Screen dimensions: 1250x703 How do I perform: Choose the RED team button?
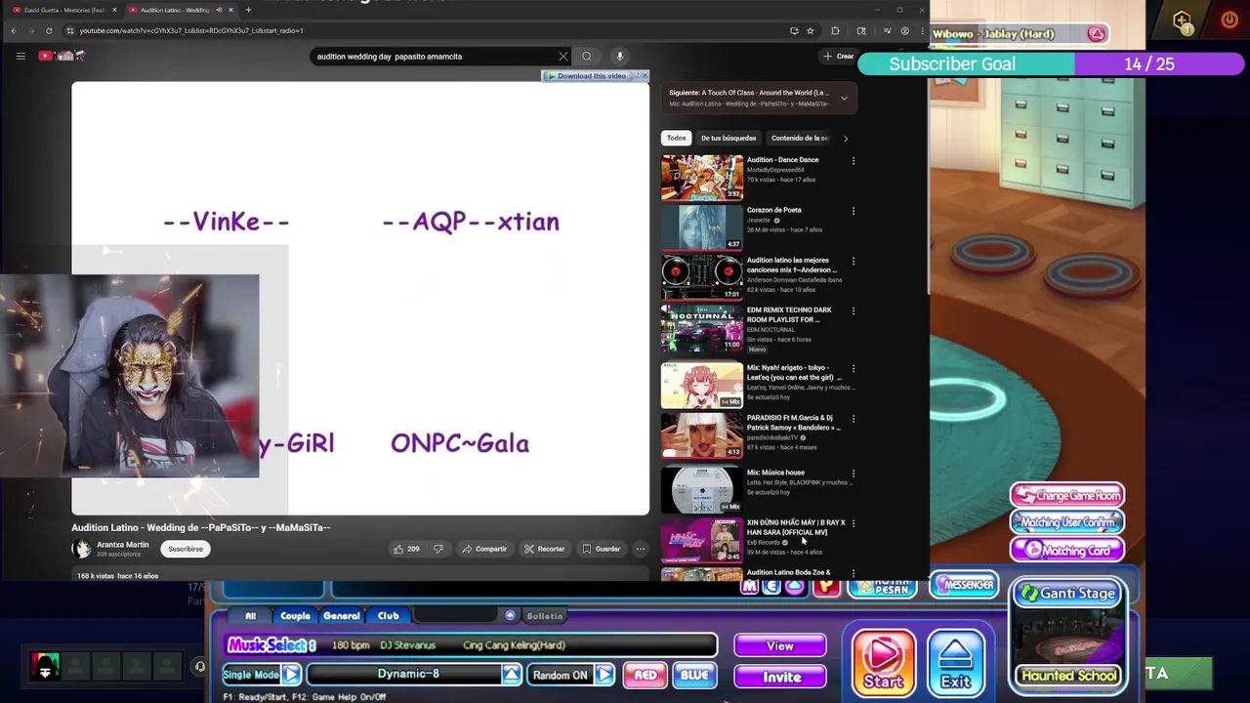(646, 675)
